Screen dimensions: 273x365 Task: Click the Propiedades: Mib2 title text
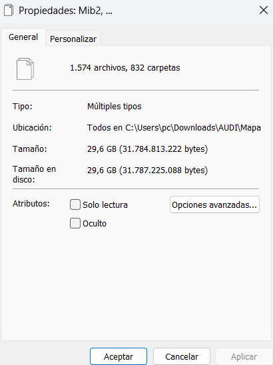click(65, 11)
